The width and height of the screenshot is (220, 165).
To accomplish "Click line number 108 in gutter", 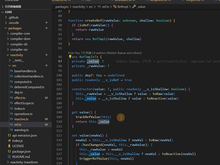I will [x=59, y=112].
